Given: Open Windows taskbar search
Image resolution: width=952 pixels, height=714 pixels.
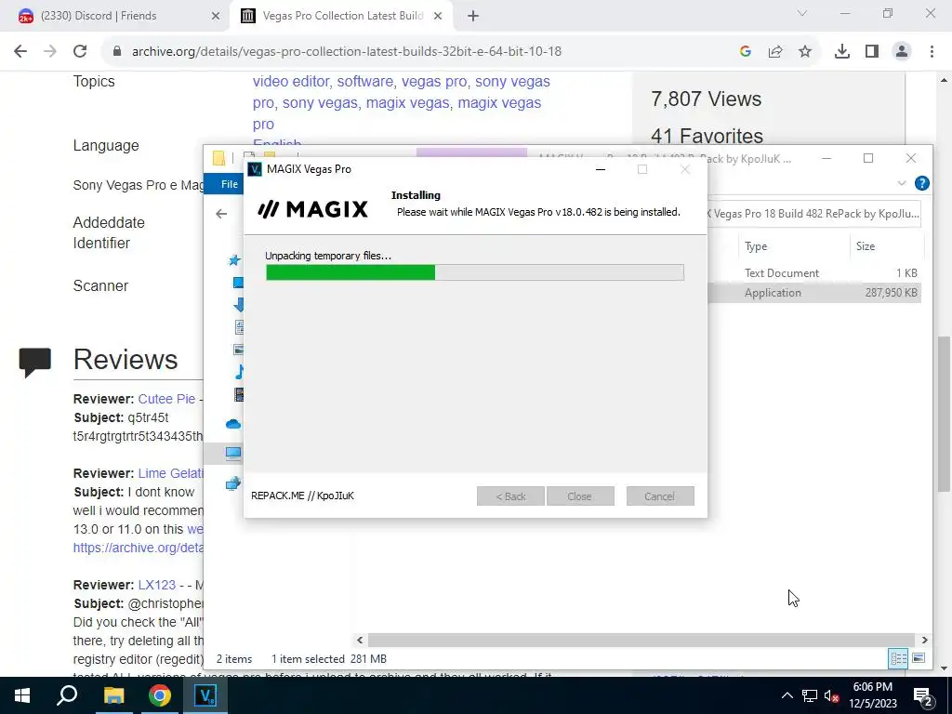Looking at the screenshot, I should point(67,695).
